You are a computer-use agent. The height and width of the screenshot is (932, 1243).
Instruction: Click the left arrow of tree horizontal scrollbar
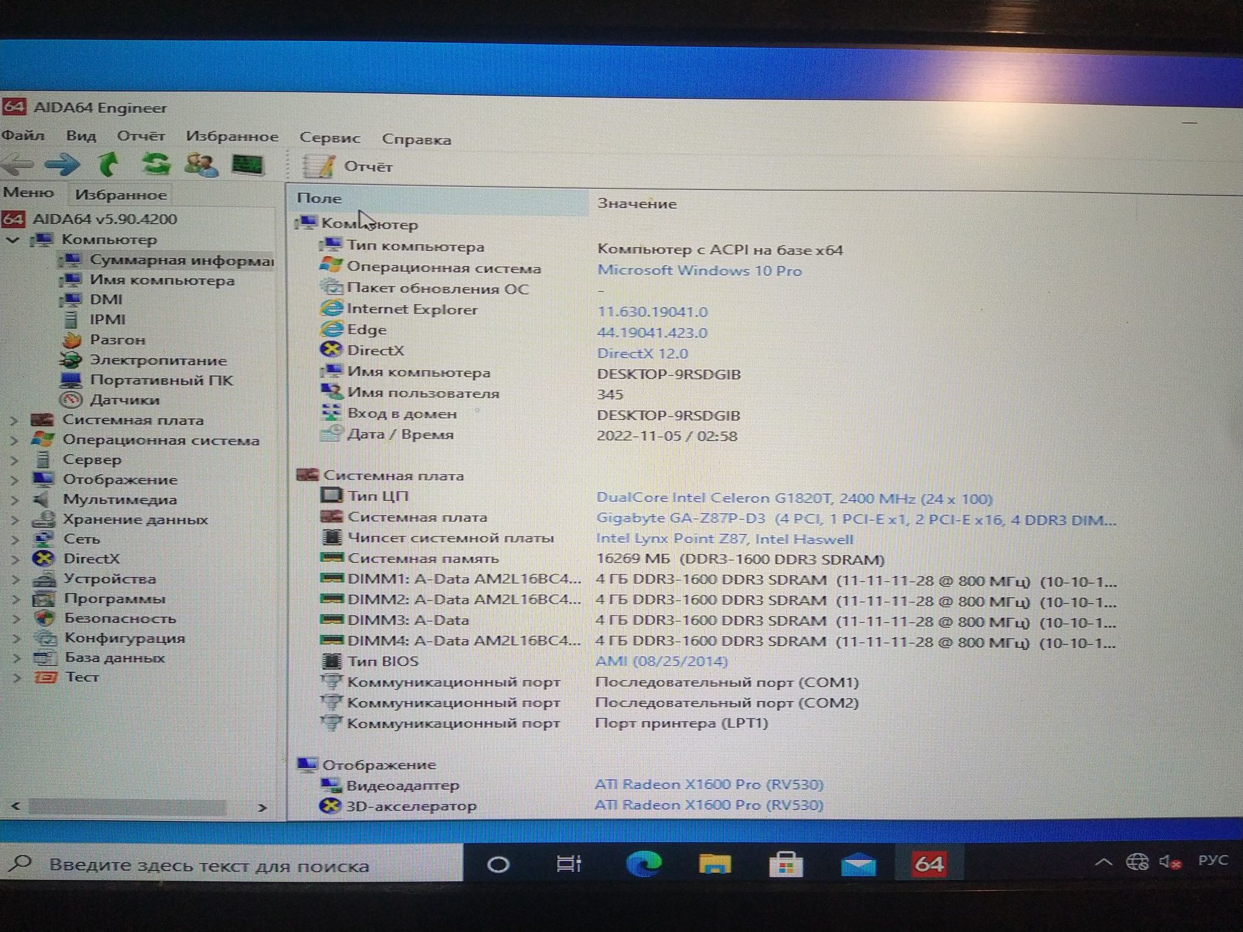click(16, 806)
